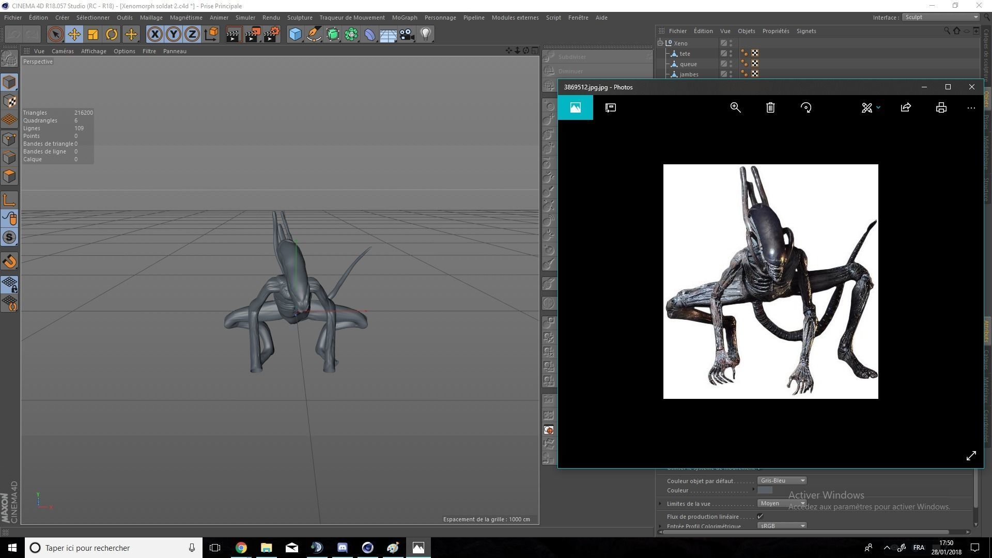Open the Sculpture menu
Image resolution: width=992 pixels, height=558 pixels.
[300, 18]
